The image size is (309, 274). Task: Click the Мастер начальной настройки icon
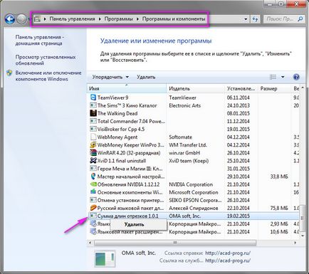coord(93,176)
